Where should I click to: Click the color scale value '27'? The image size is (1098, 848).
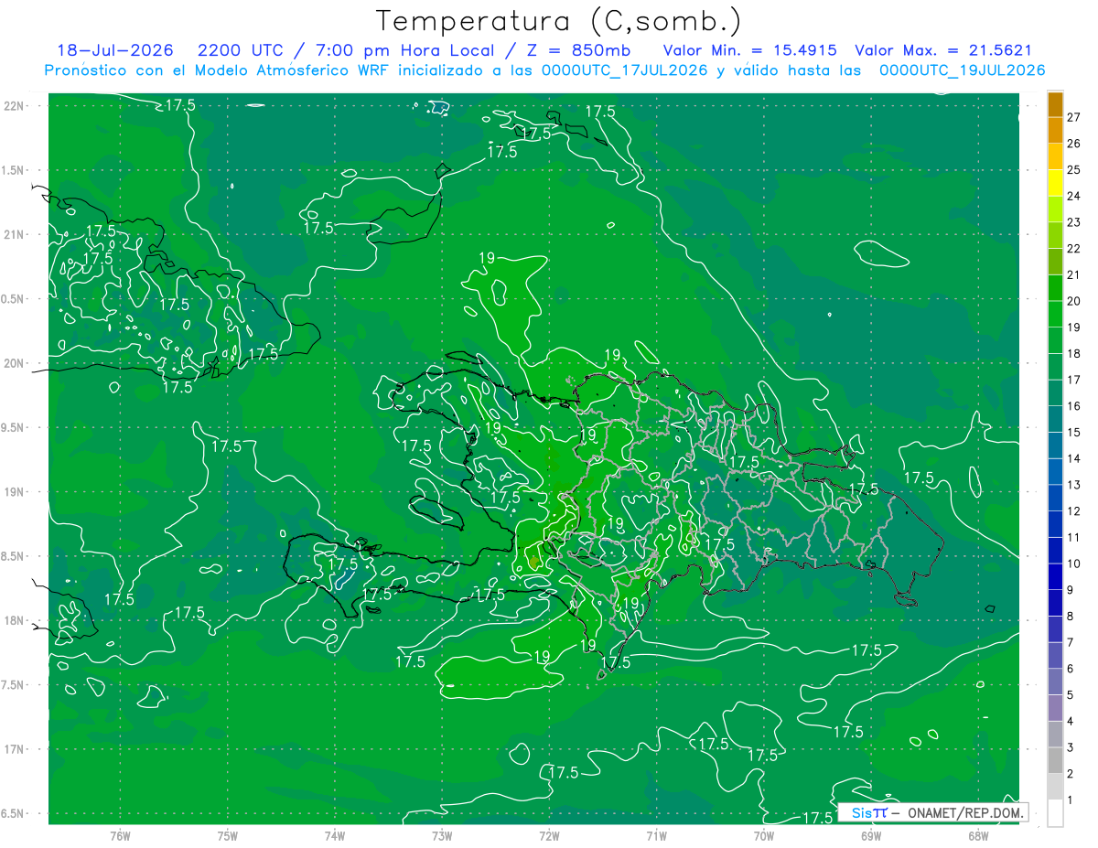[1074, 117]
